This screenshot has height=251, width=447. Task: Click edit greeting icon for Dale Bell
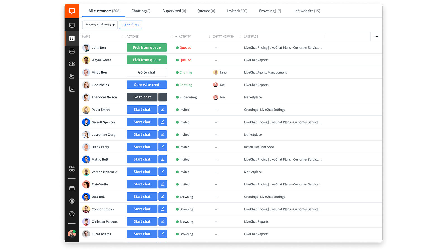click(163, 197)
